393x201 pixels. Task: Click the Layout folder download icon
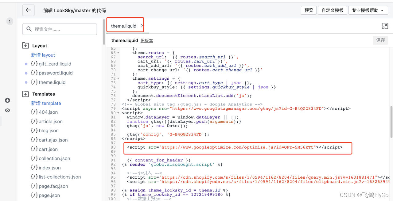[x=25, y=46]
